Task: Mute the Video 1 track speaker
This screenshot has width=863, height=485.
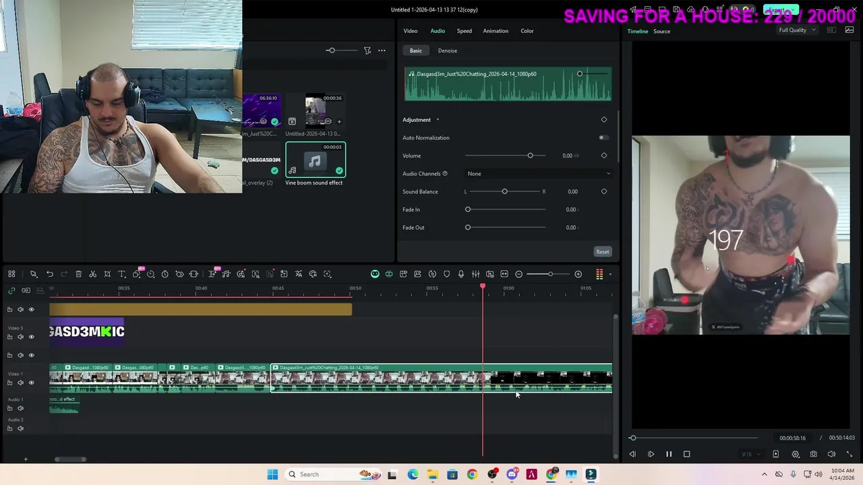Action: [20, 383]
